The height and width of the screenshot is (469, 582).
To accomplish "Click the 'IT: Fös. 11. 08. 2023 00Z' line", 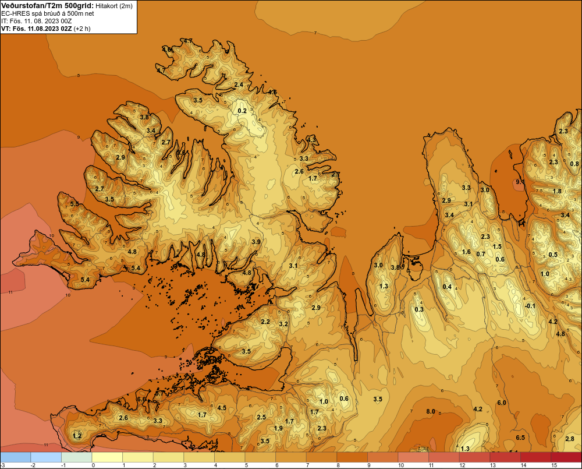I will [36, 21].
